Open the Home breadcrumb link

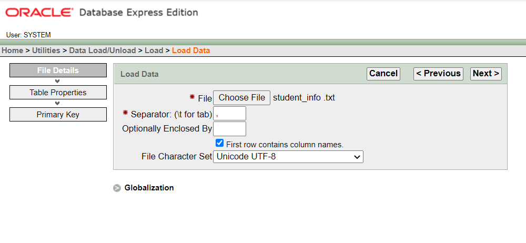click(x=12, y=50)
